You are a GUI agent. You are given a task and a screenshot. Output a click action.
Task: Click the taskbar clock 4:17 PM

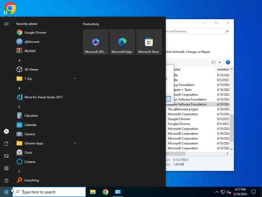click(240, 192)
